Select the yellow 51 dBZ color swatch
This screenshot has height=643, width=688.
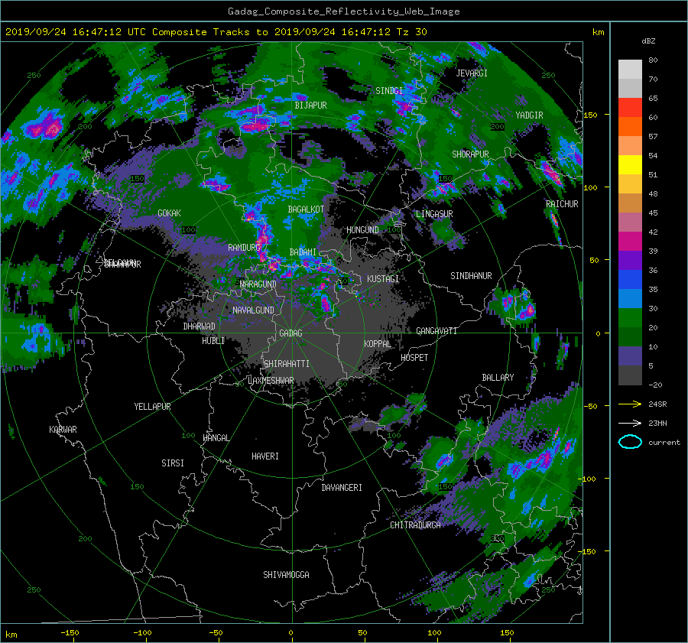(x=630, y=165)
